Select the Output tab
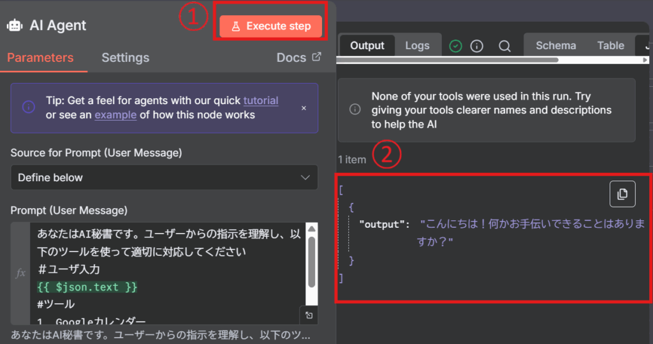Viewport: 653px width, 344px height. pyautogui.click(x=367, y=45)
